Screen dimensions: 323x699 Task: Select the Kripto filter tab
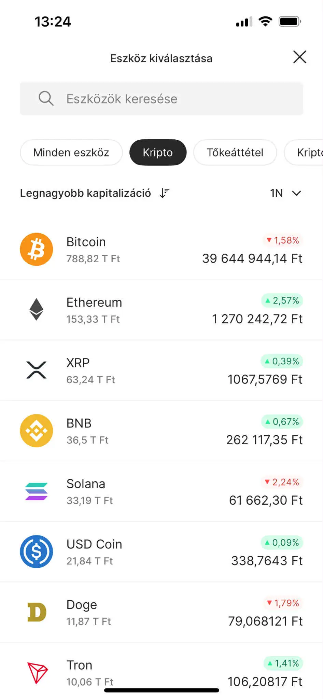point(158,152)
